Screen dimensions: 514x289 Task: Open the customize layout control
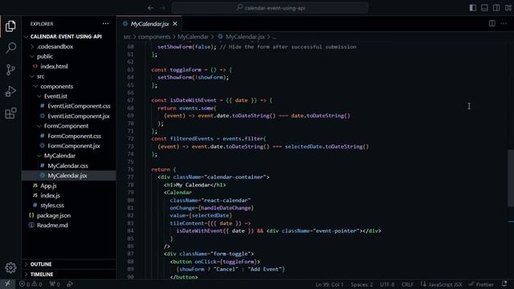tap(508, 8)
